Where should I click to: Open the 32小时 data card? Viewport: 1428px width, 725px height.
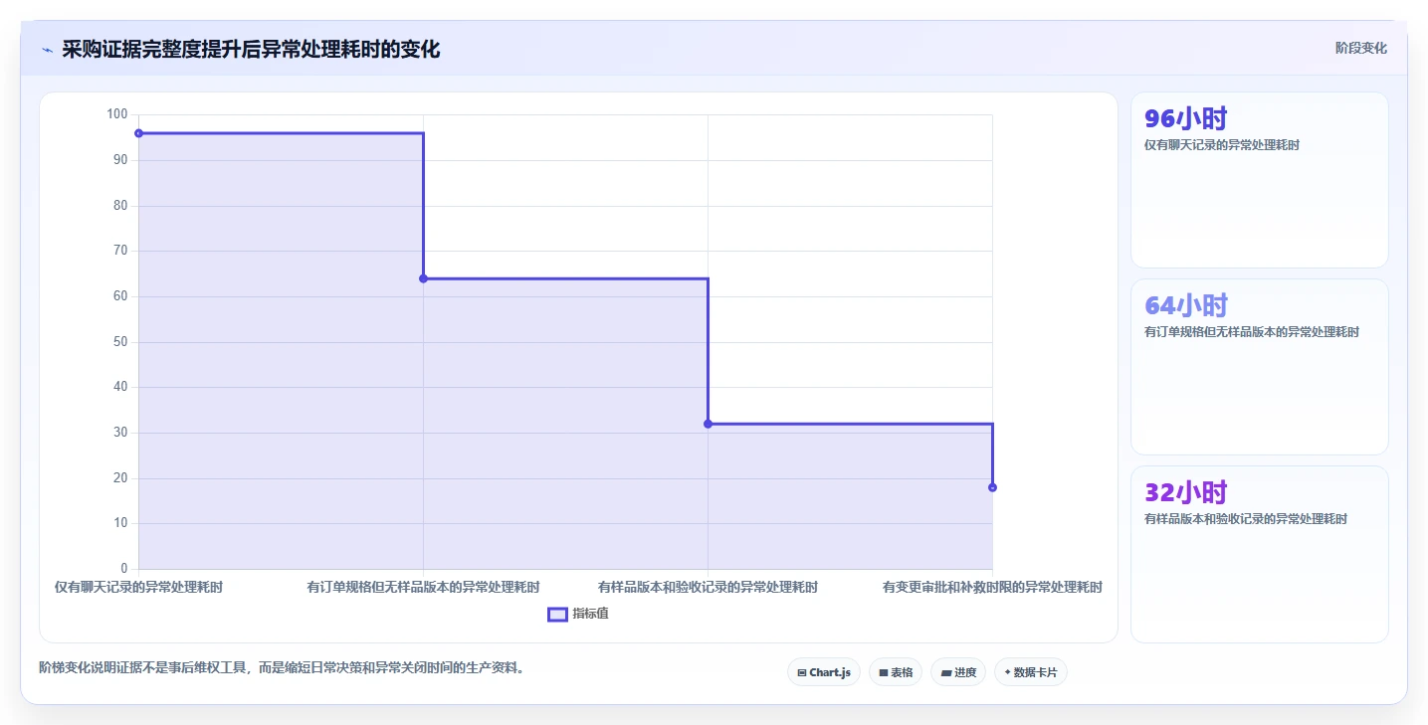[x=1259, y=554]
